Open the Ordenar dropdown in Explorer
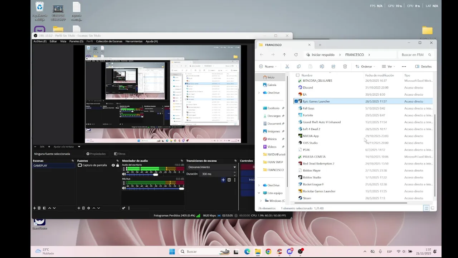The width and height of the screenshot is (458, 258). 365,66
